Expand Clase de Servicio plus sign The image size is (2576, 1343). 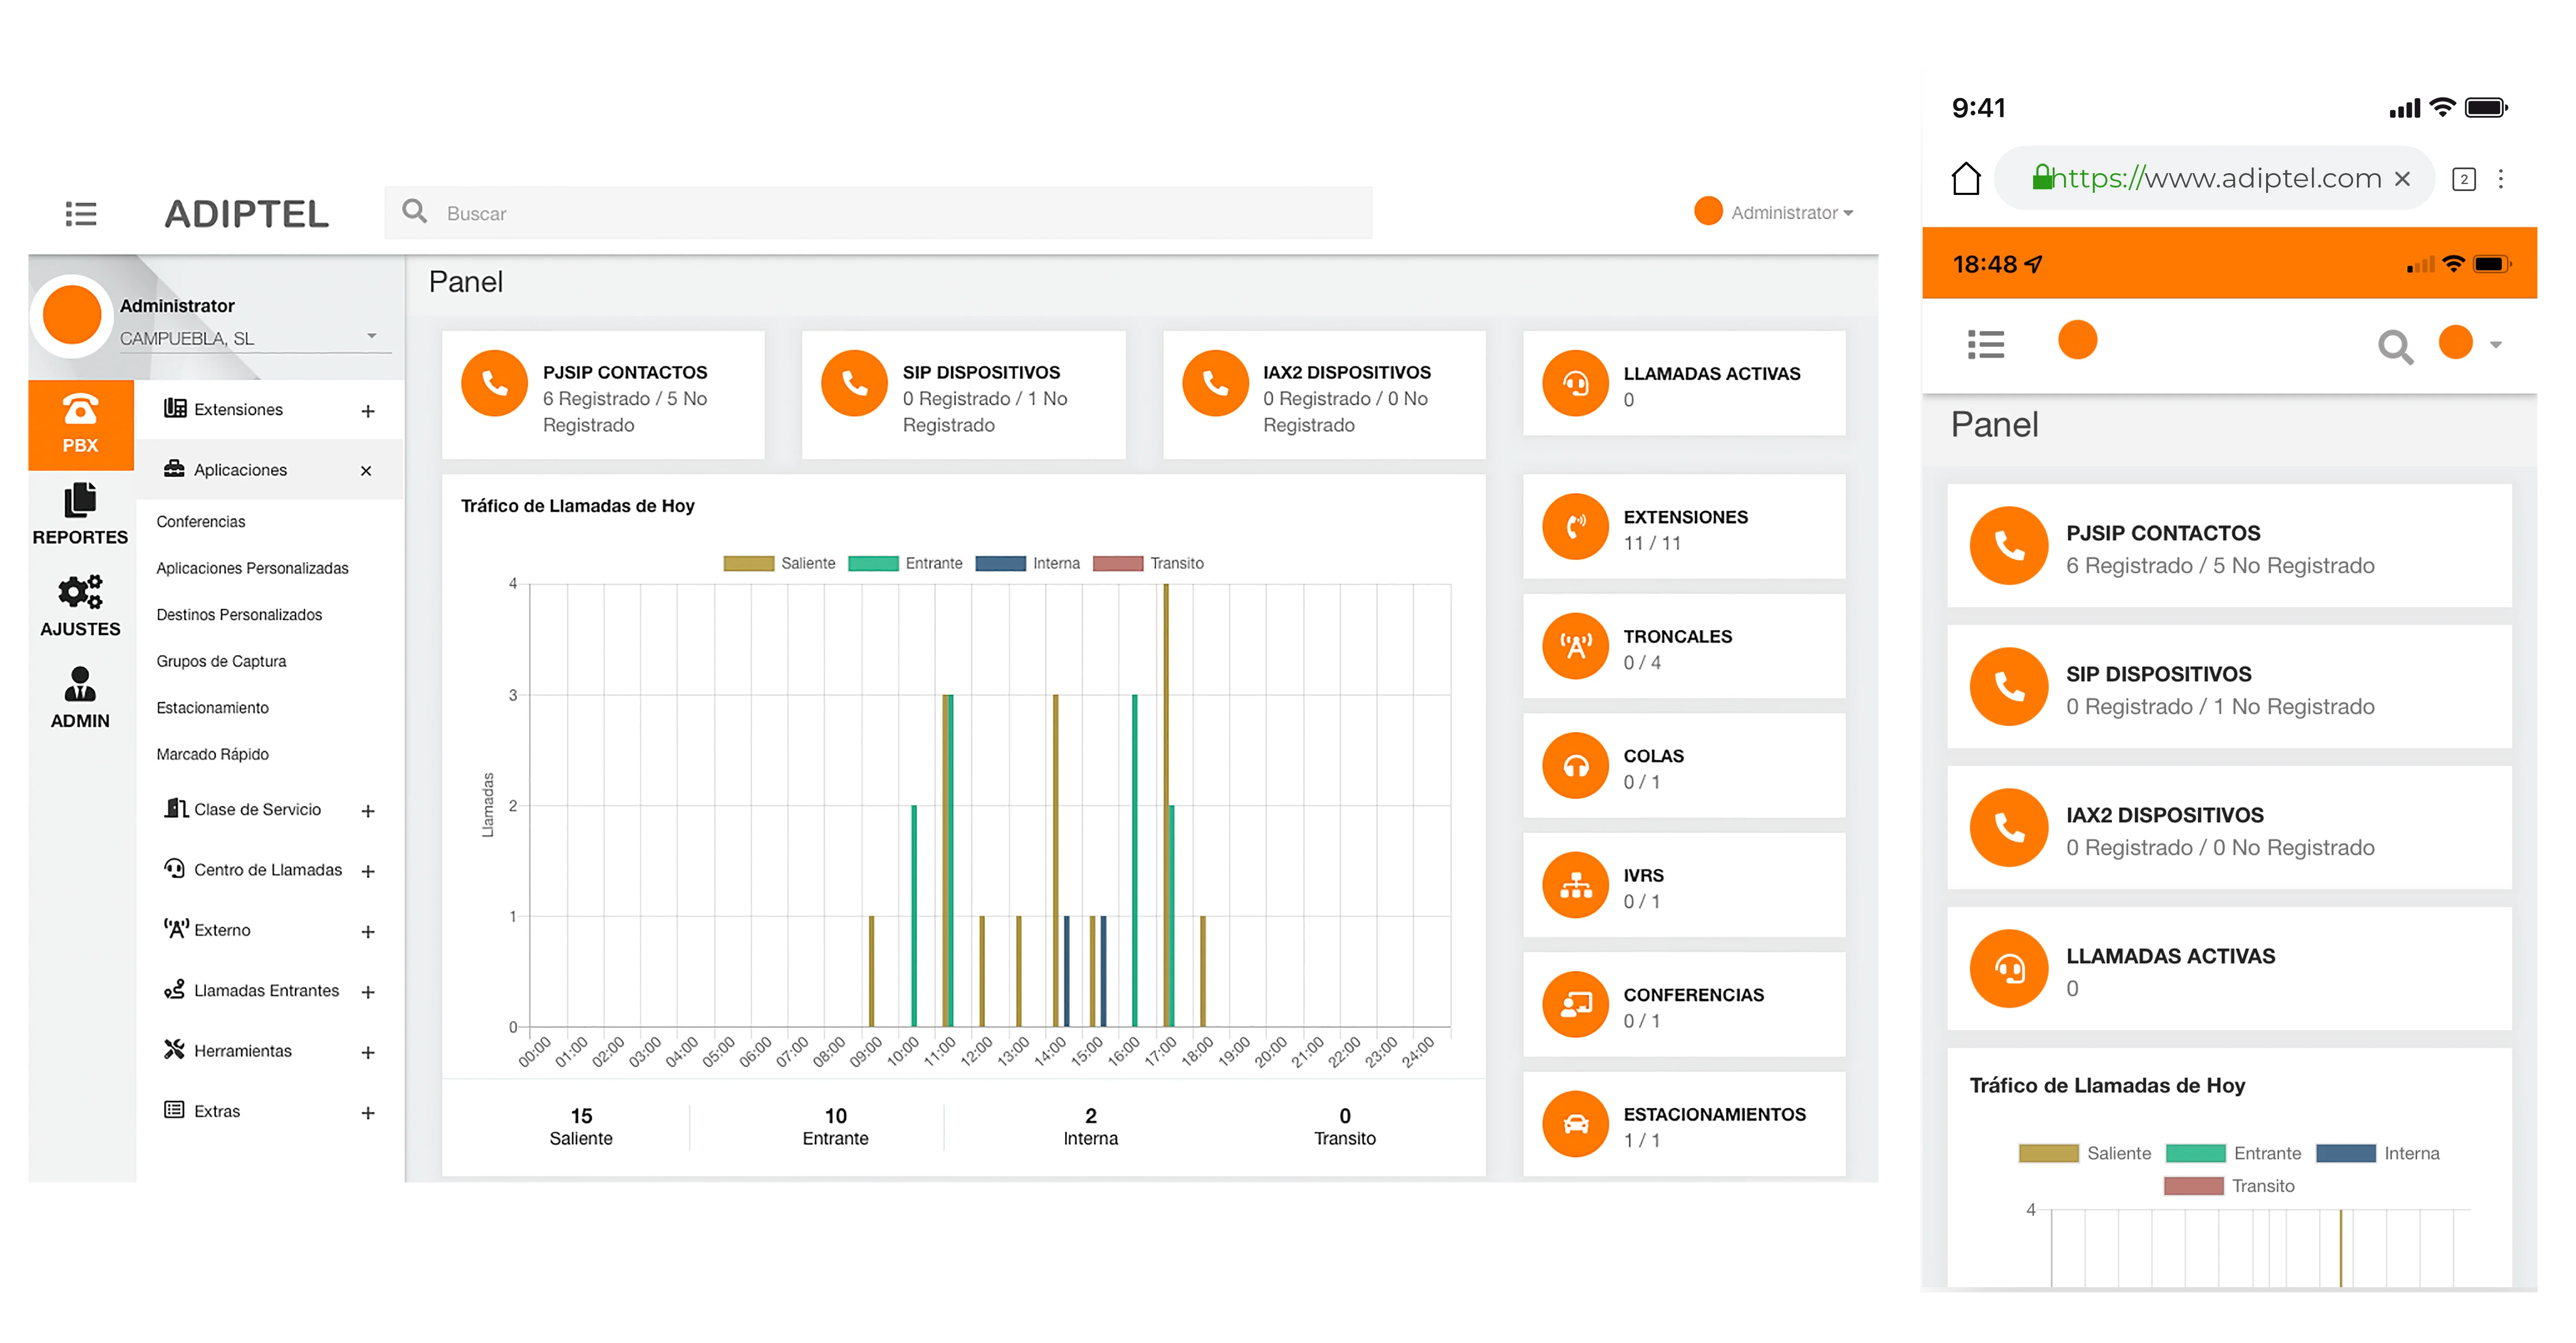(x=368, y=811)
